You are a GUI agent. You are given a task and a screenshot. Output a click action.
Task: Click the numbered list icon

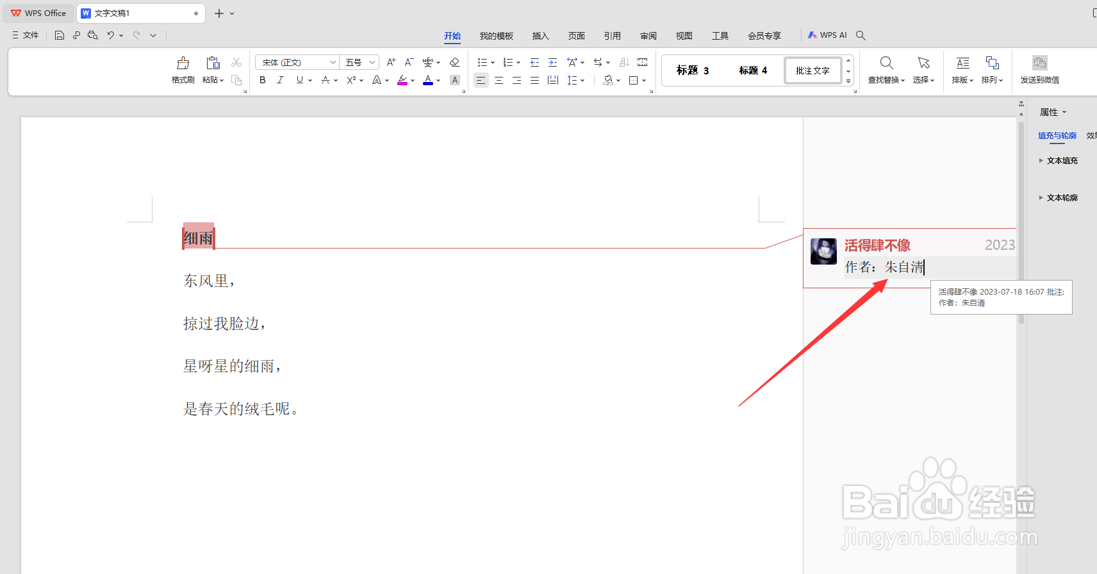pyautogui.click(x=508, y=62)
